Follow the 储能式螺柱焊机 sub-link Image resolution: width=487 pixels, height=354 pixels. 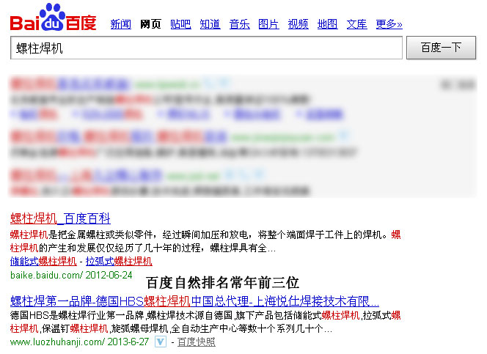pyautogui.click(x=43, y=261)
